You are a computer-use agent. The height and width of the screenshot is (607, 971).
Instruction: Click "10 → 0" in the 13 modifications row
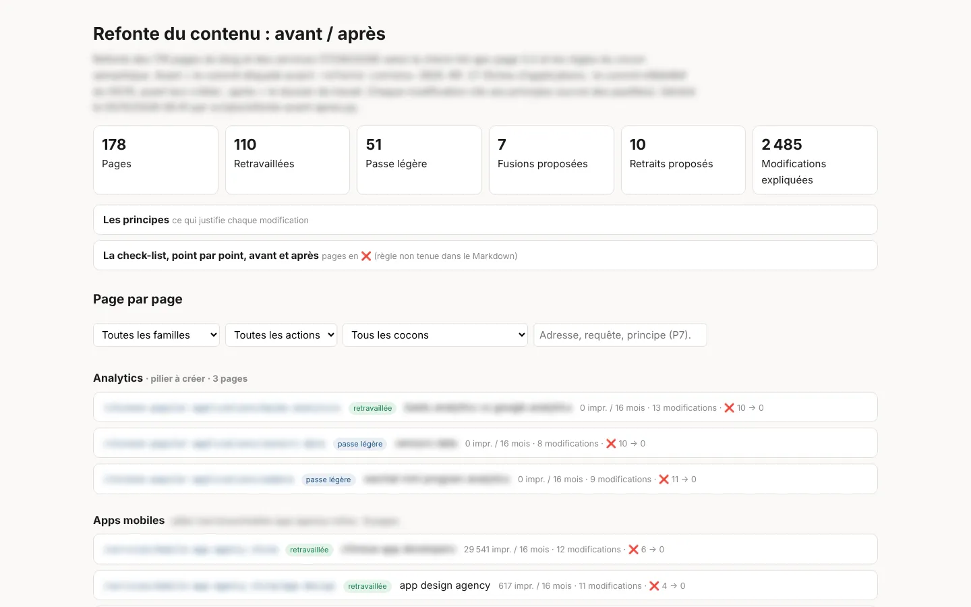pos(751,408)
